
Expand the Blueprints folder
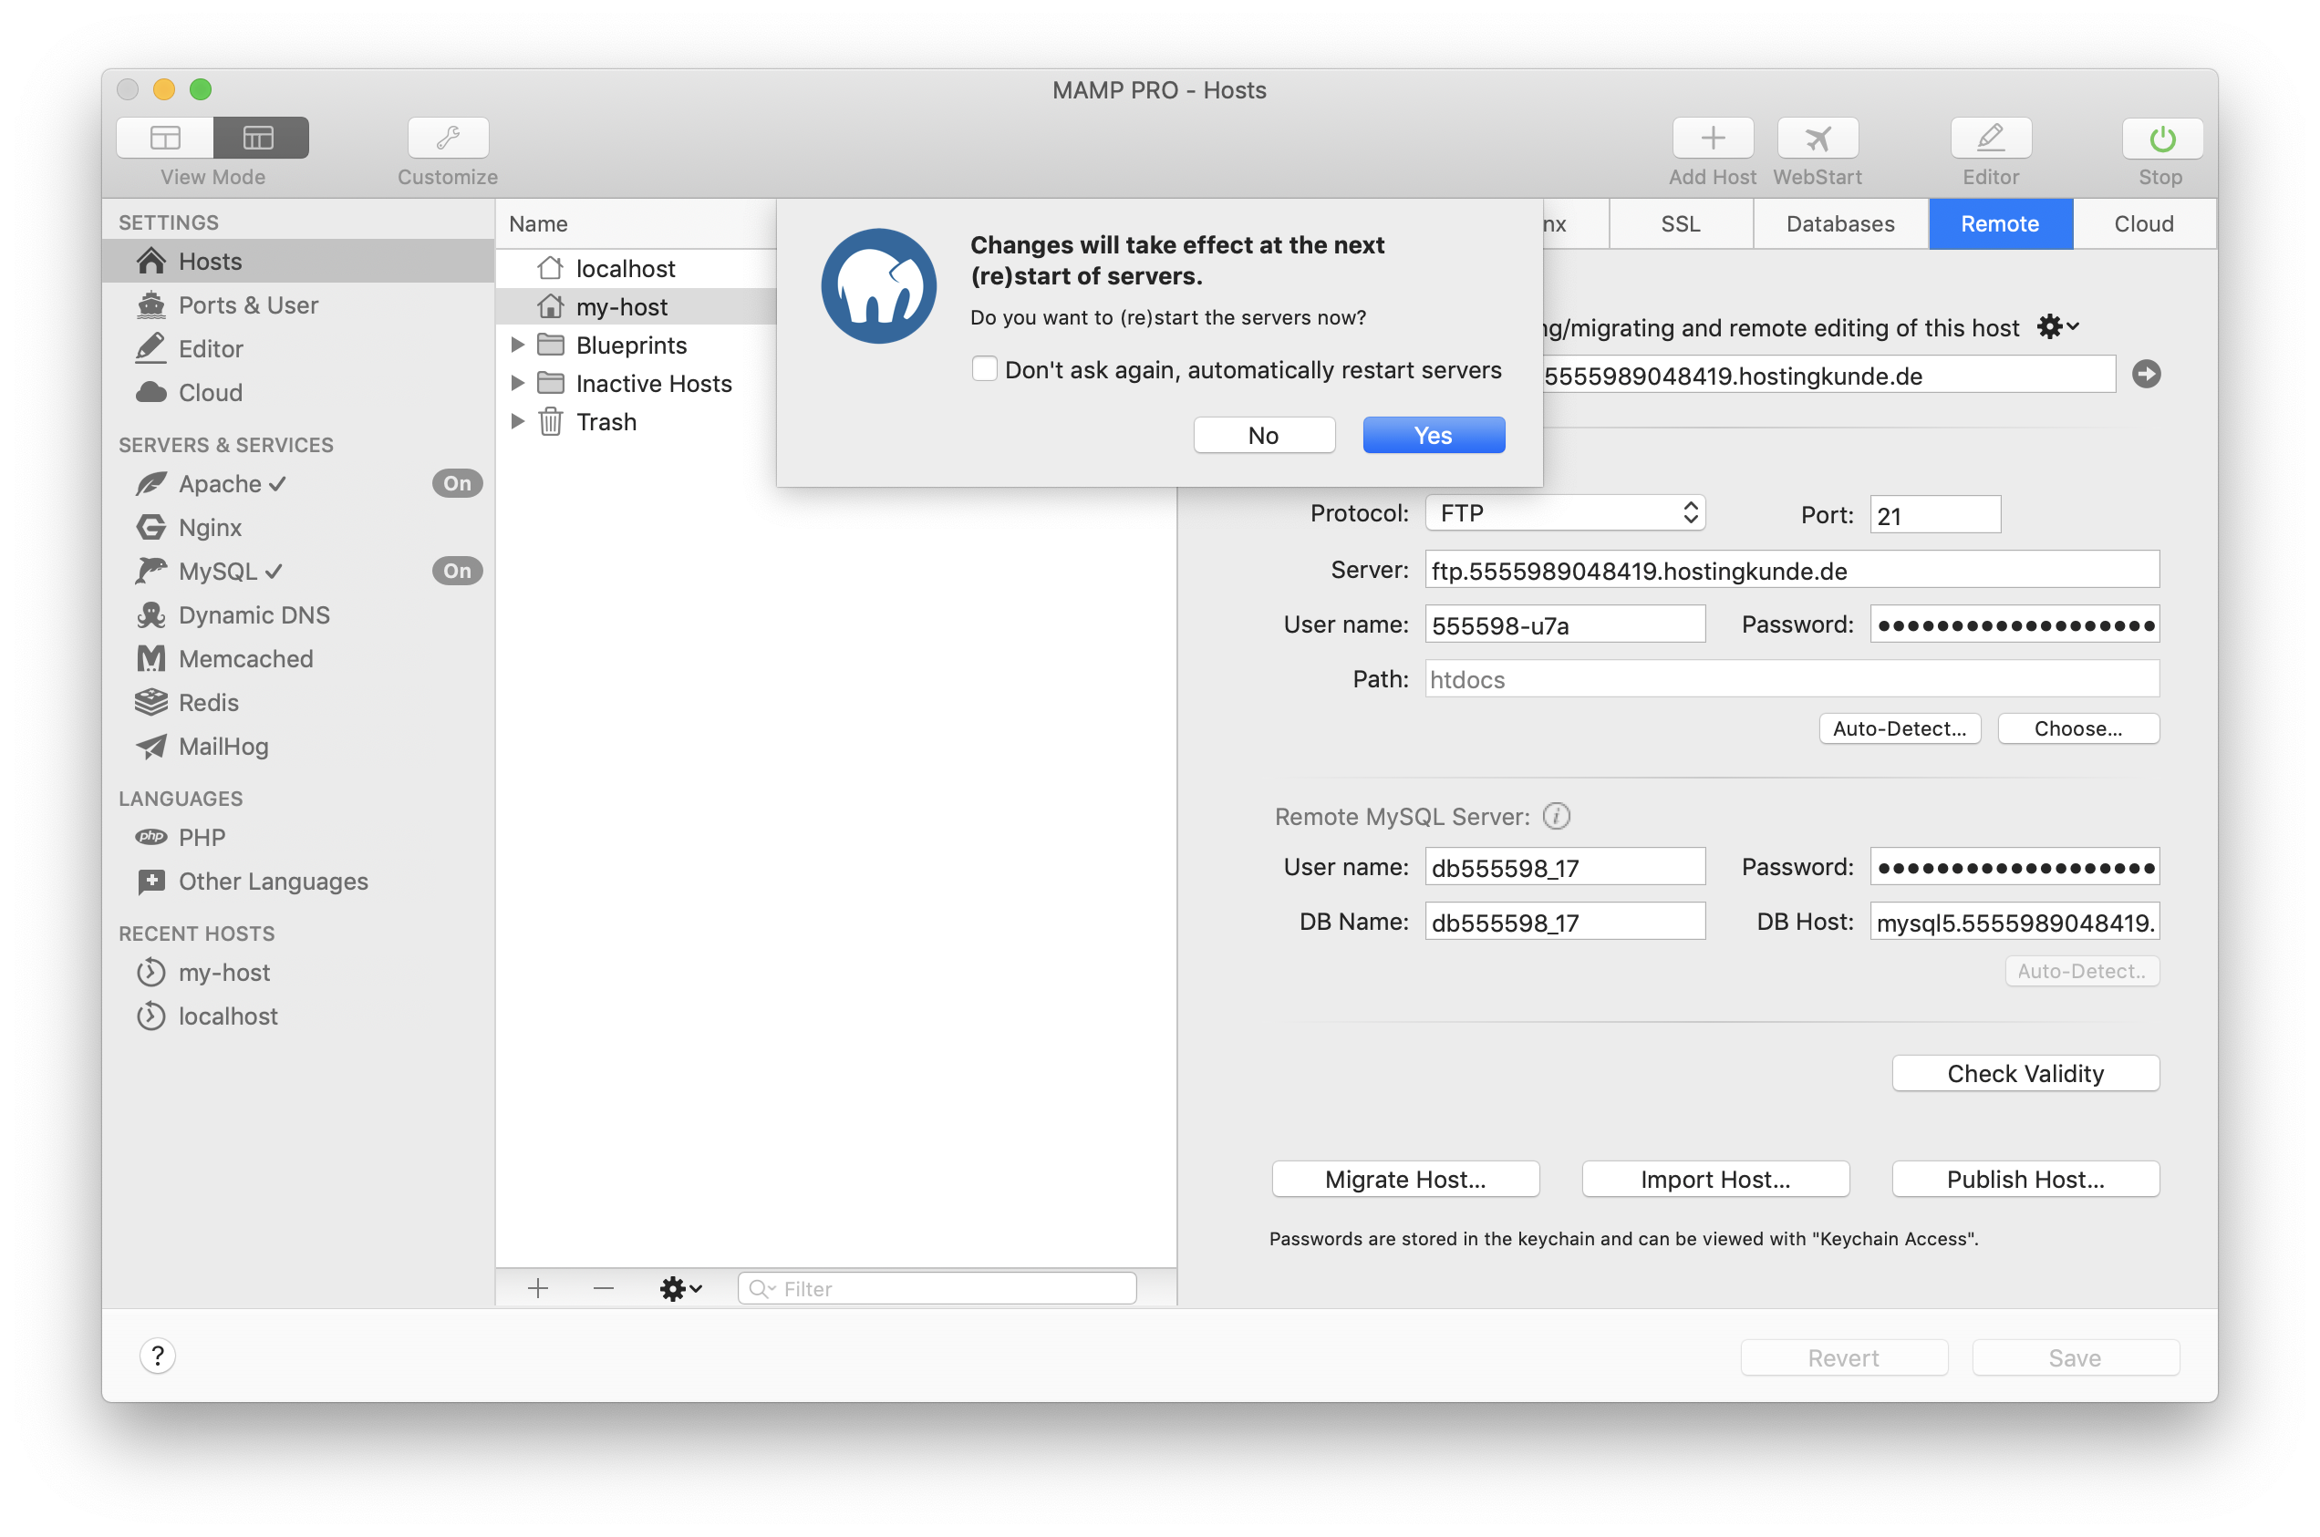pos(519,344)
